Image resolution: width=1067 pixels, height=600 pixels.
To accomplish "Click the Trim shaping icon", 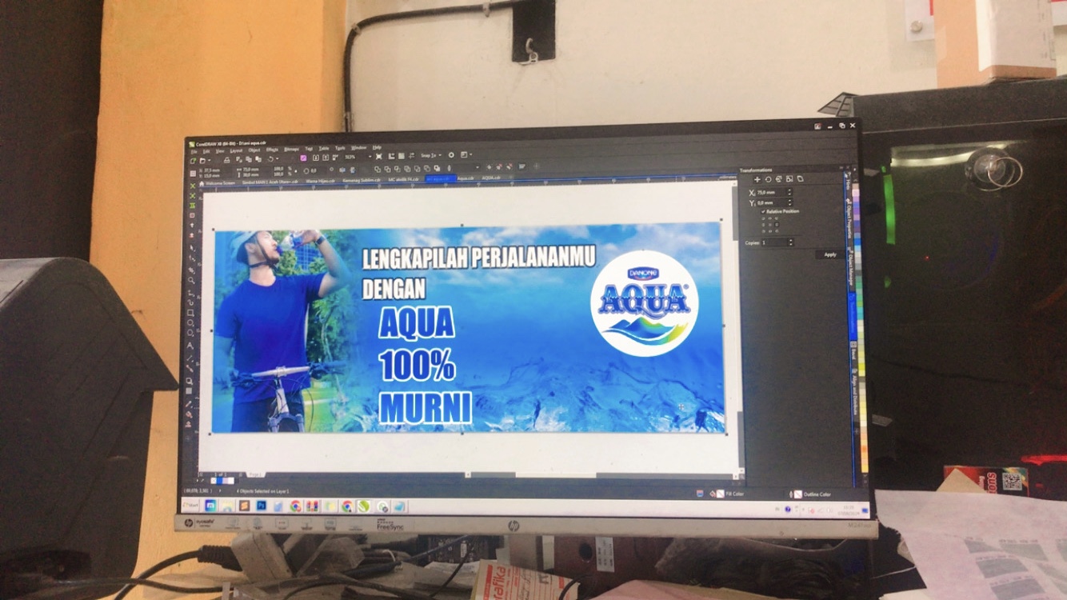I will pos(388,169).
